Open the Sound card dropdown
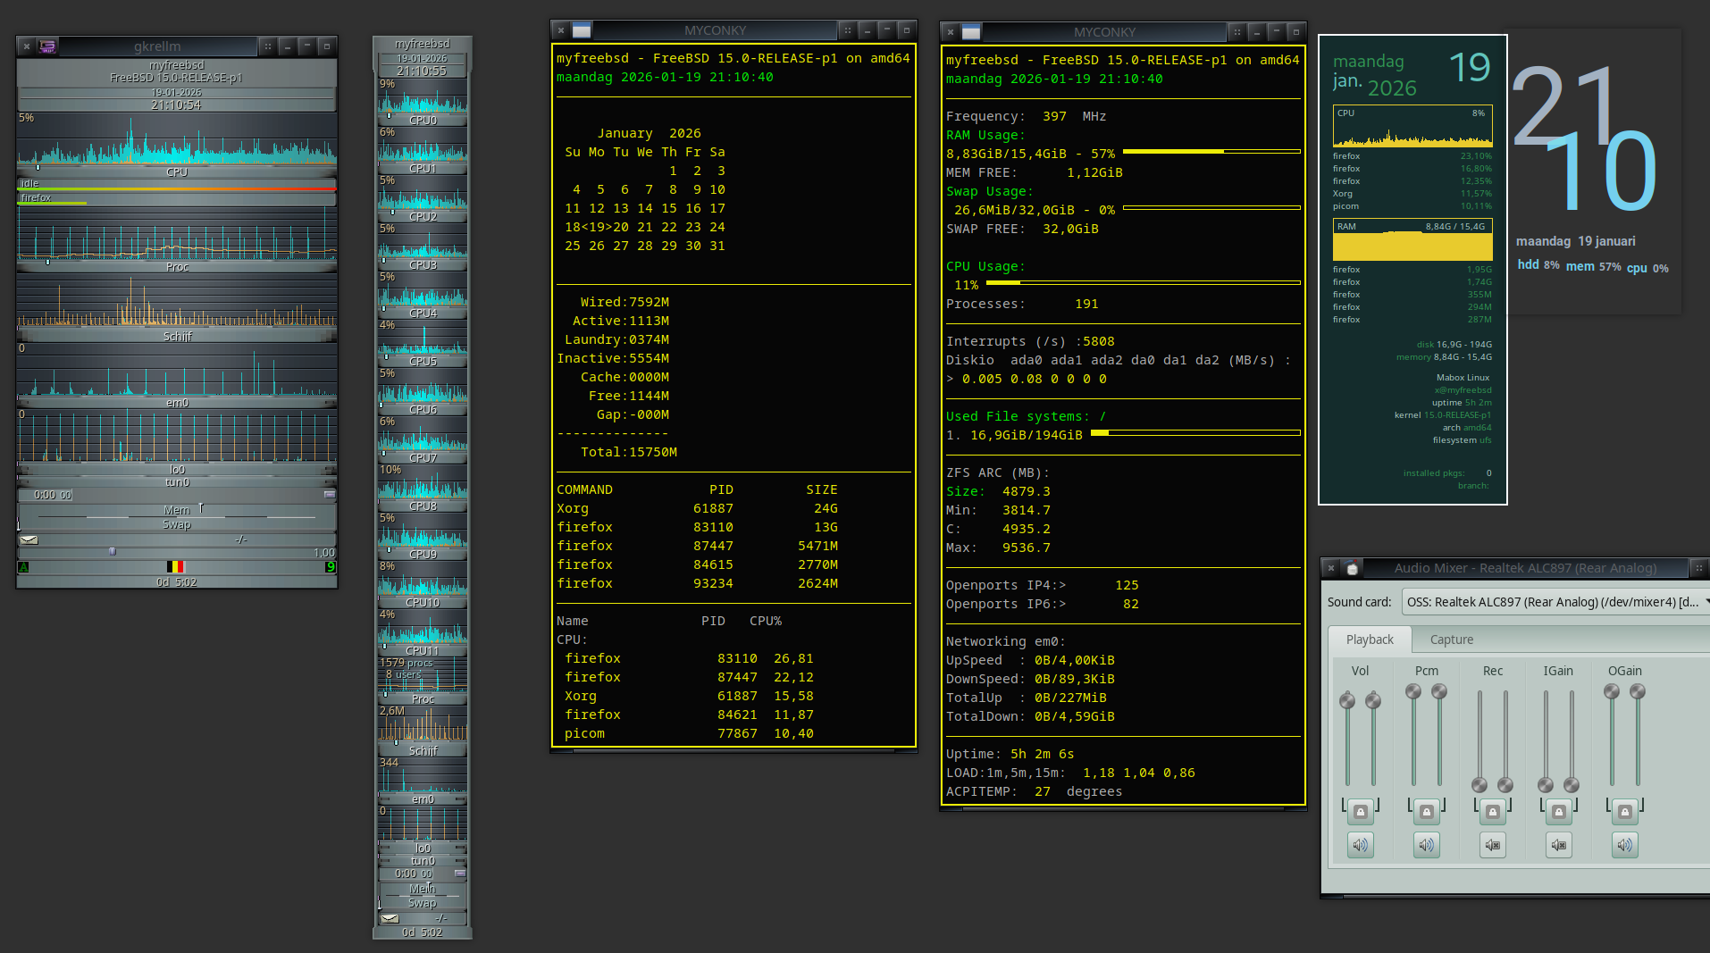 (x=1555, y=602)
